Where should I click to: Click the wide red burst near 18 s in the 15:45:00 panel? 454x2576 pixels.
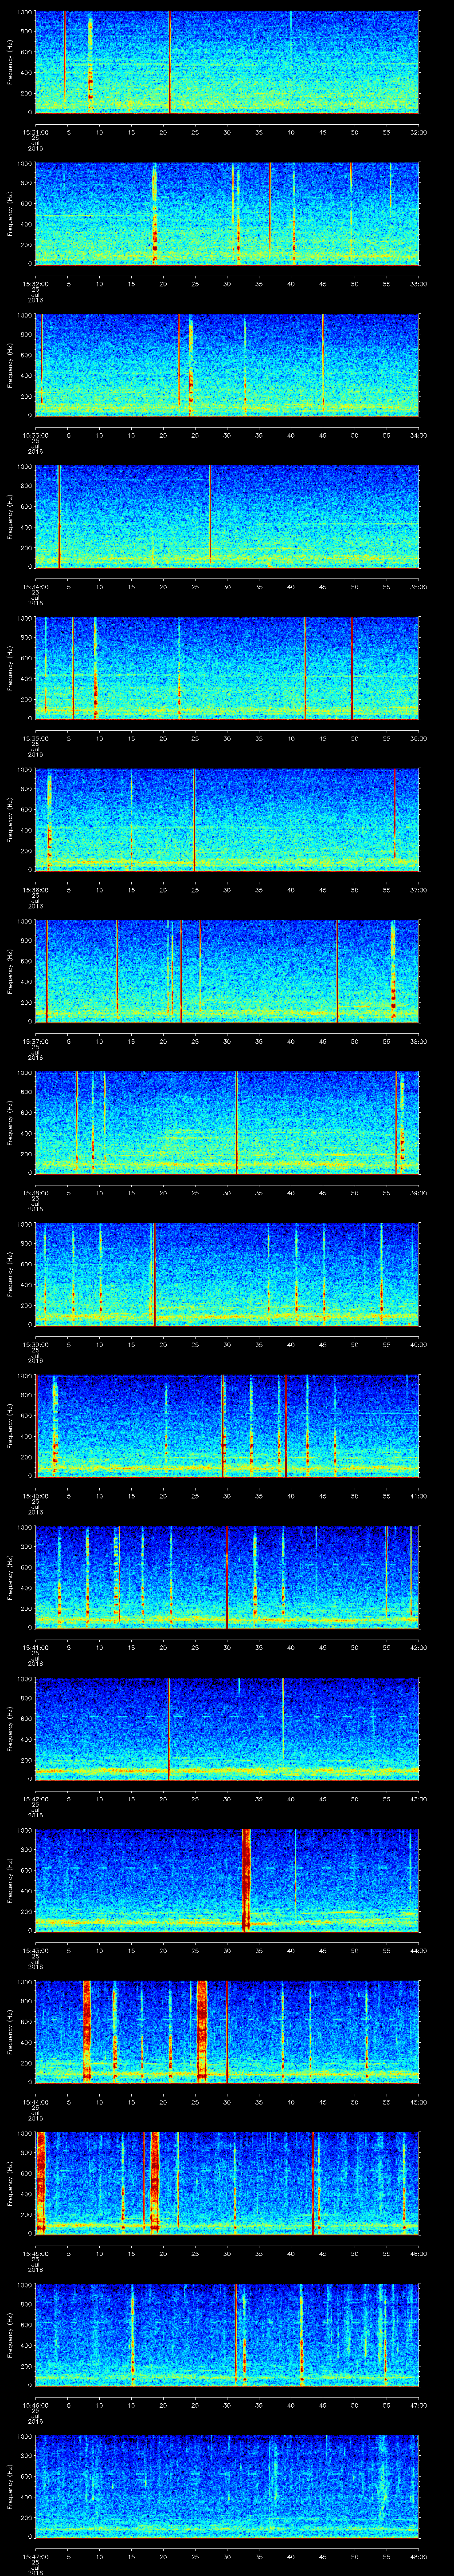click(x=155, y=2183)
